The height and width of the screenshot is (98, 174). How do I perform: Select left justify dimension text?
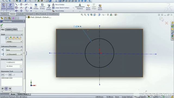tap(3, 88)
